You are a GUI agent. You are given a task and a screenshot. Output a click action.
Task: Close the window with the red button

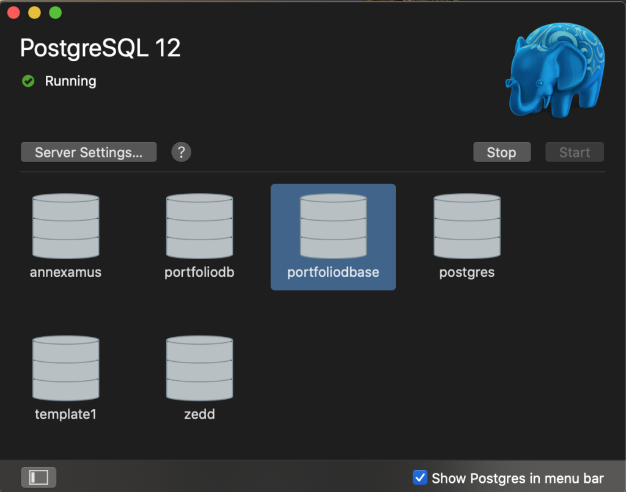tap(13, 13)
